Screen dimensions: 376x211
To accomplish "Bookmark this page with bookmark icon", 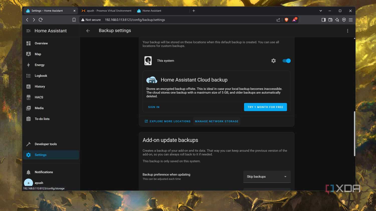I will pyautogui.click(x=74, y=20).
